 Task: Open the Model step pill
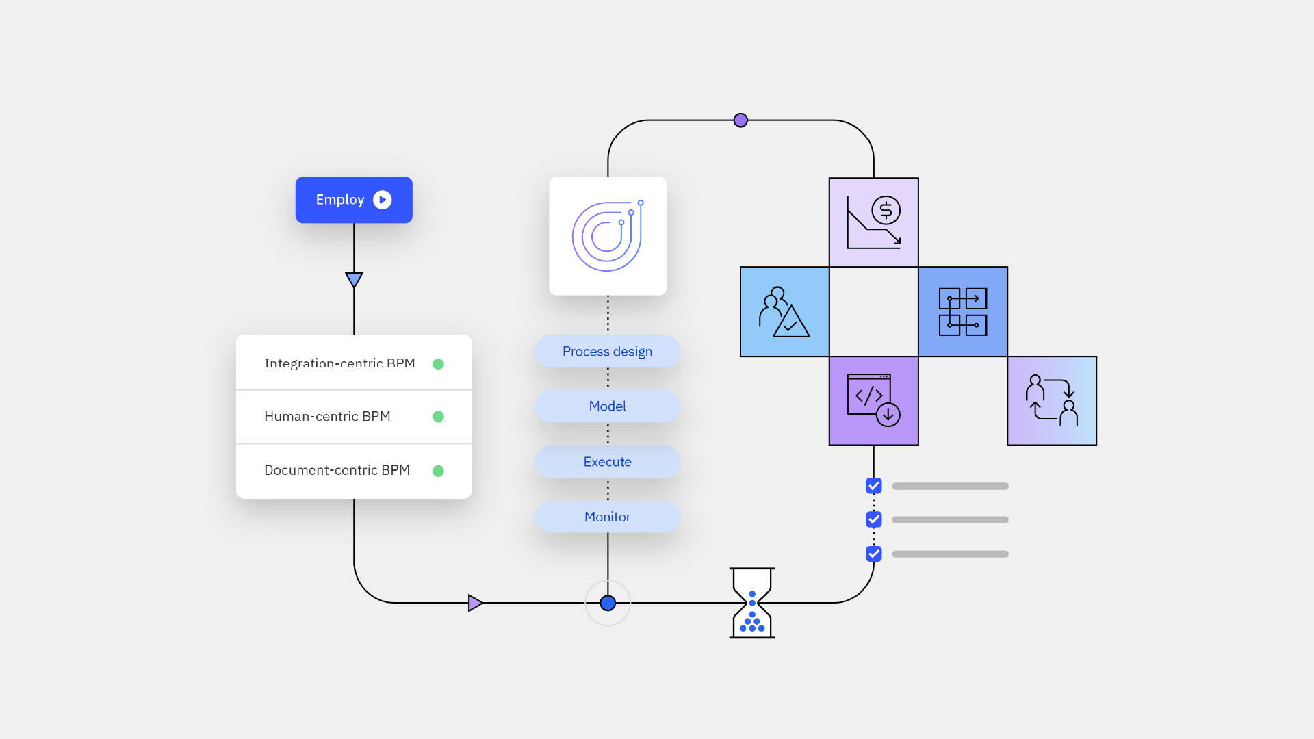[607, 406]
